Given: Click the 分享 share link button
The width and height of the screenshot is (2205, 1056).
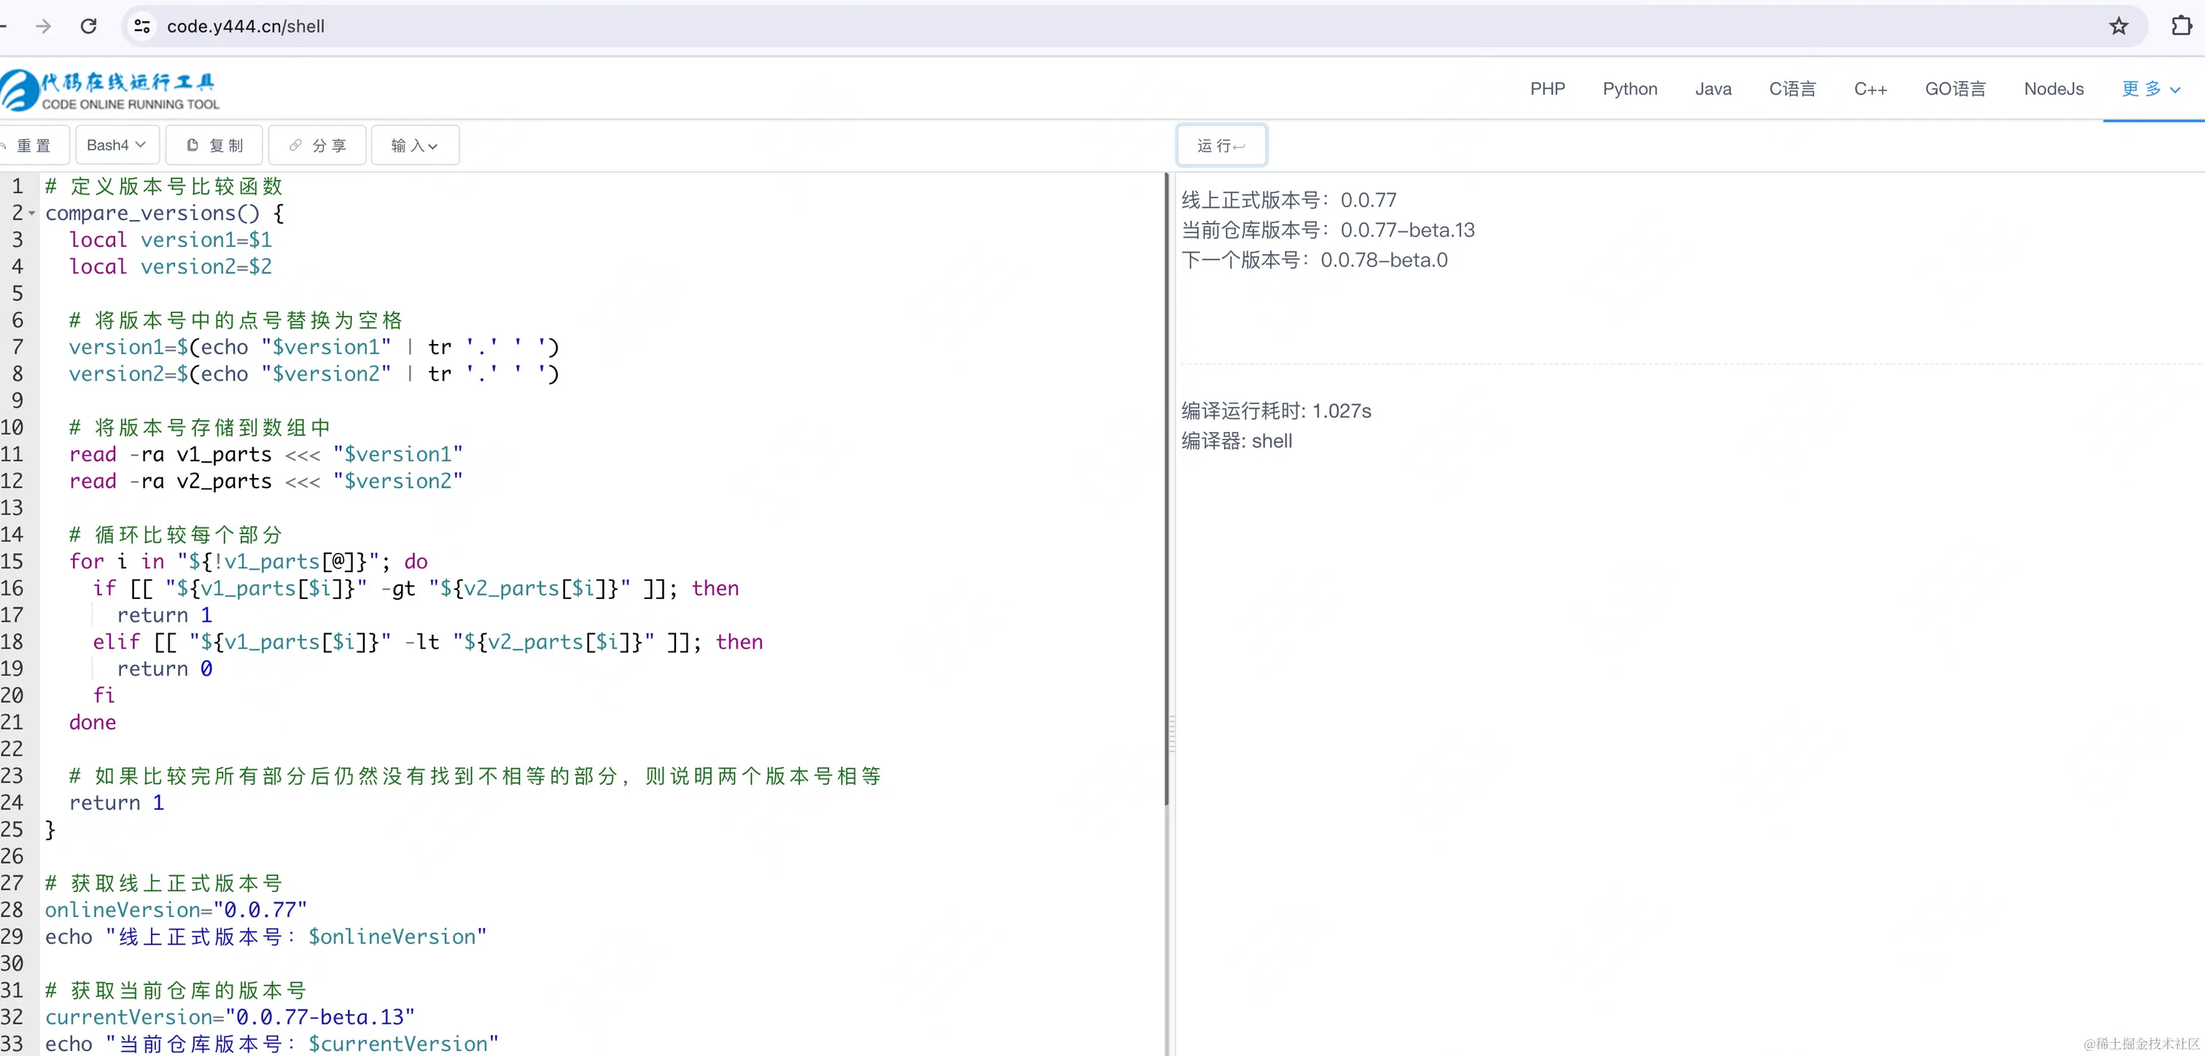Looking at the screenshot, I should (318, 146).
